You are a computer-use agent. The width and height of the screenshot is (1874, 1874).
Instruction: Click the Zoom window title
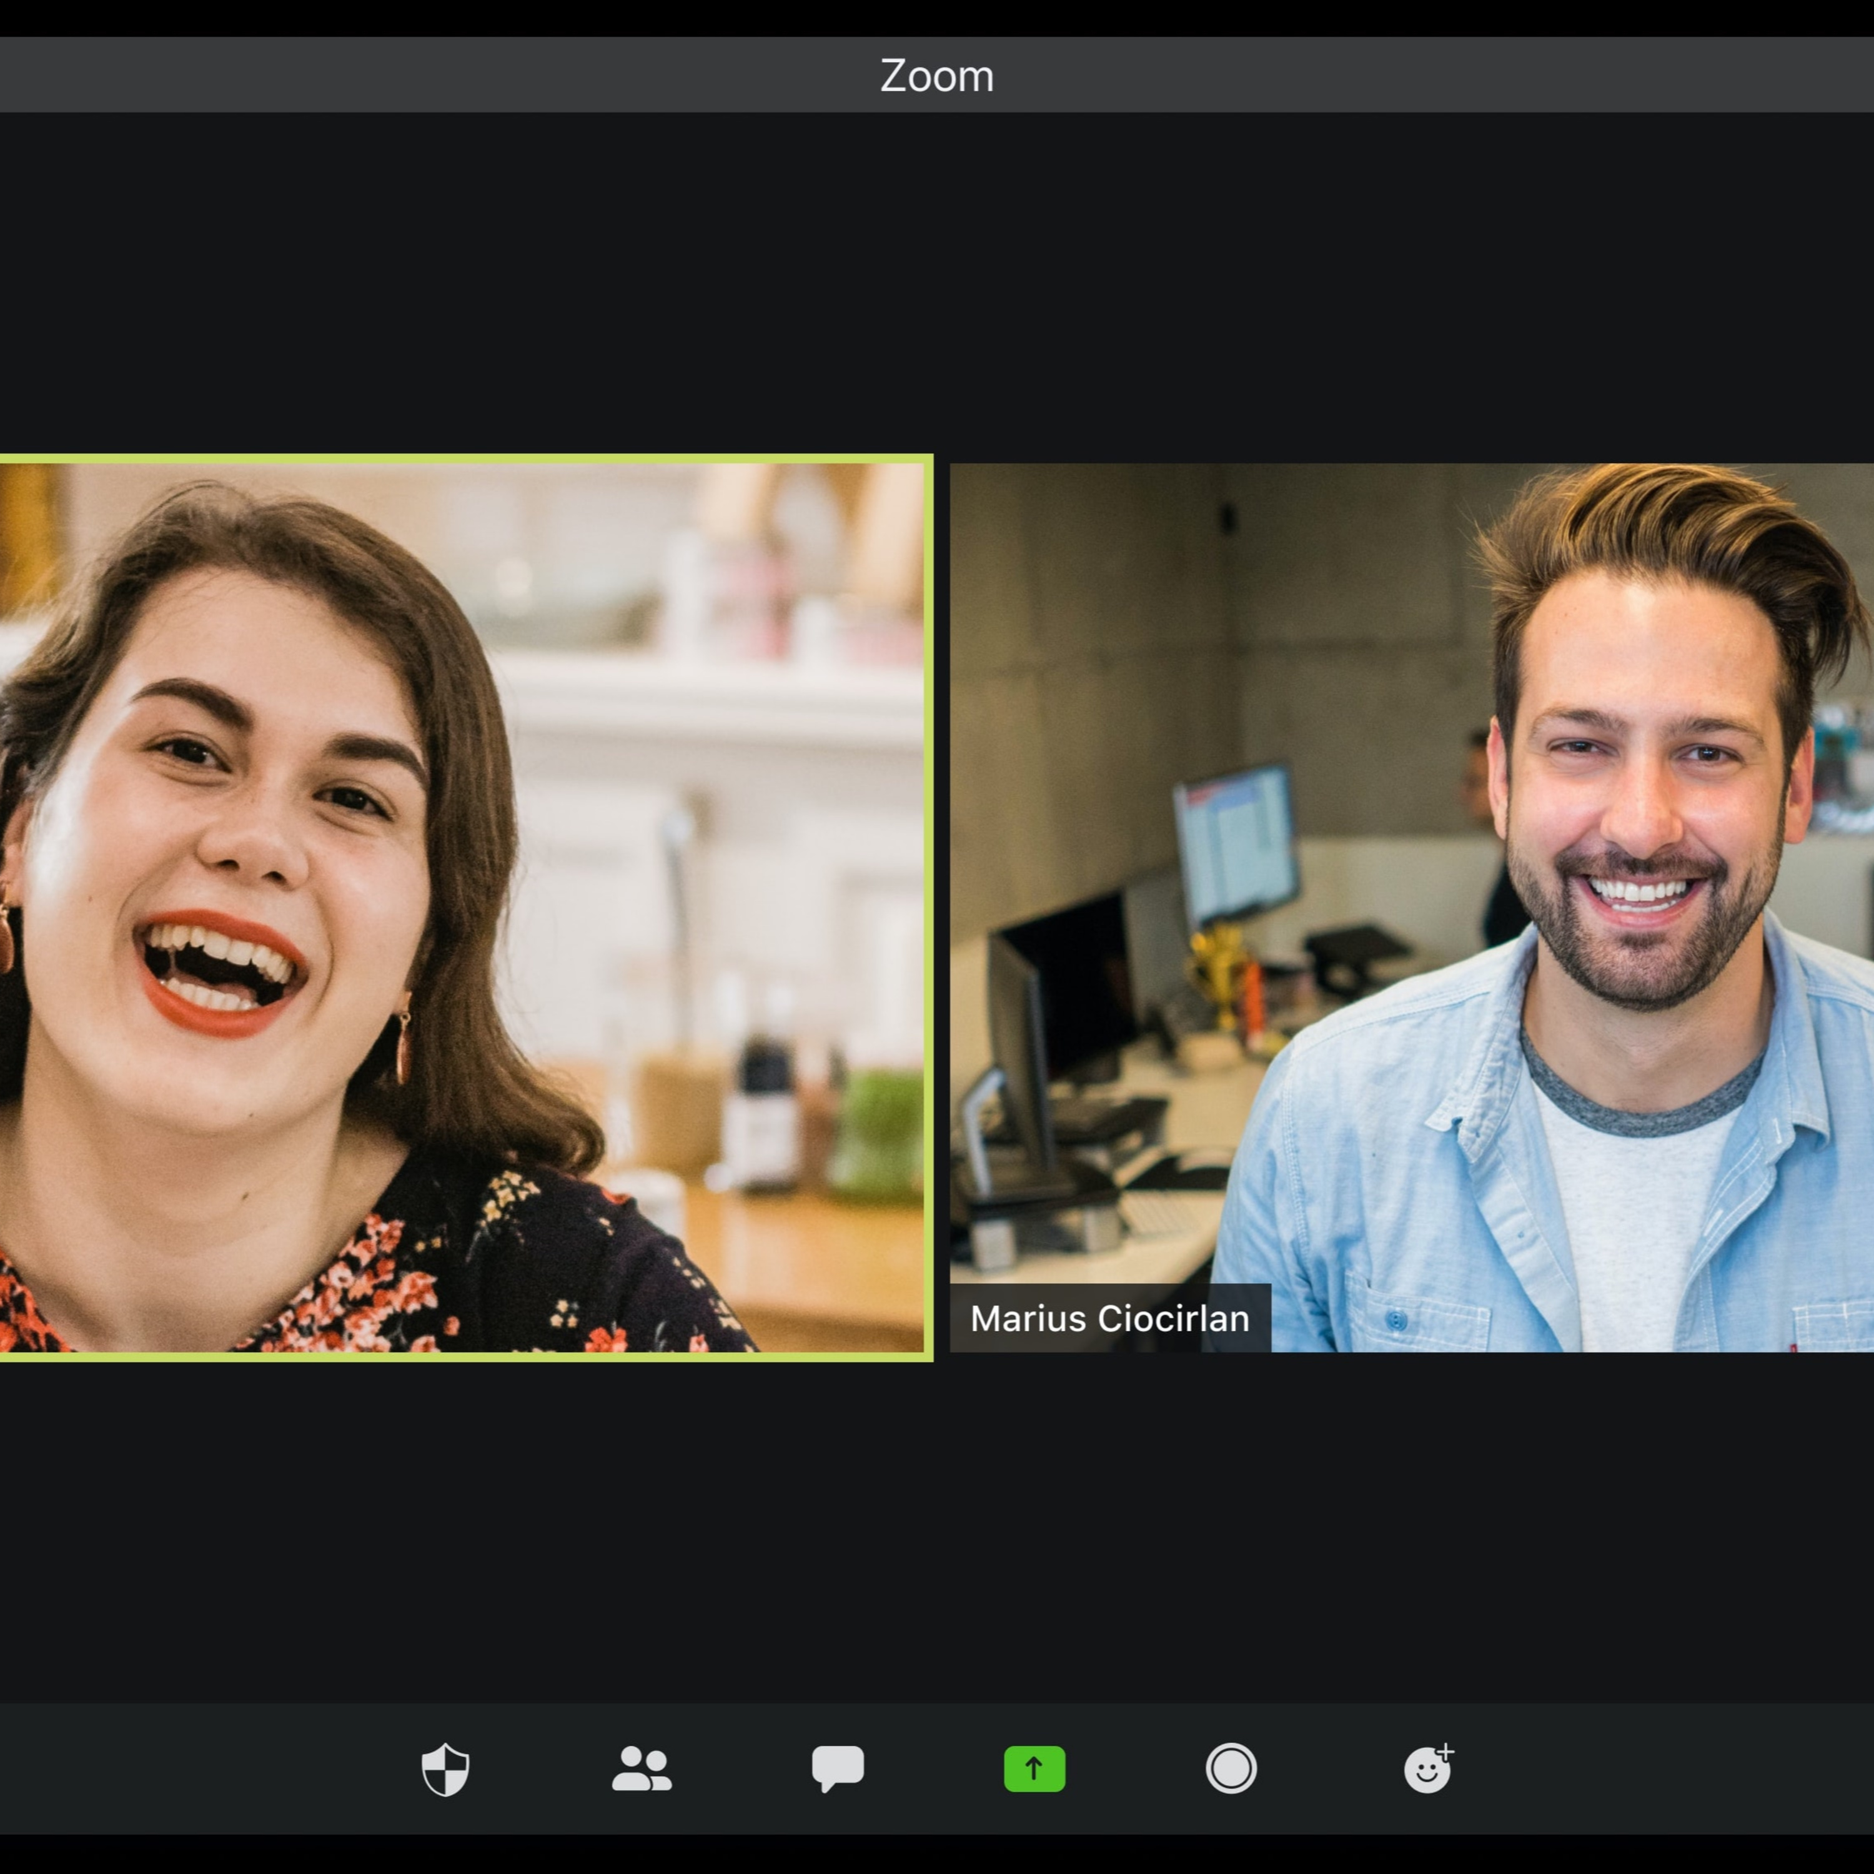click(x=937, y=76)
